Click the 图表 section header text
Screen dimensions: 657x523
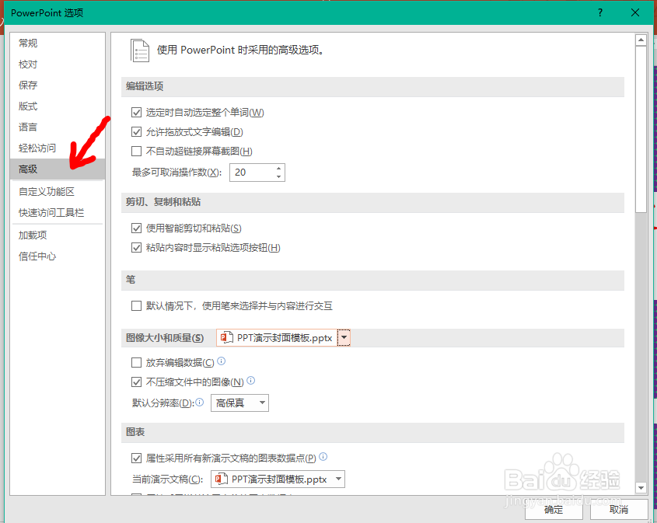coord(135,432)
